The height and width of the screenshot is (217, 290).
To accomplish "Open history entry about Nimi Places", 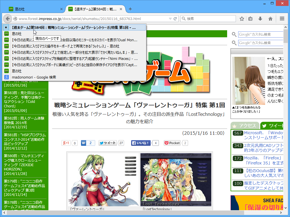I will point(74,59).
